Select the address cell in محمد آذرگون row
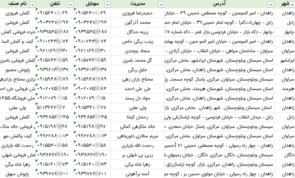Screen dimensions: 295x178 coord(219,22)
